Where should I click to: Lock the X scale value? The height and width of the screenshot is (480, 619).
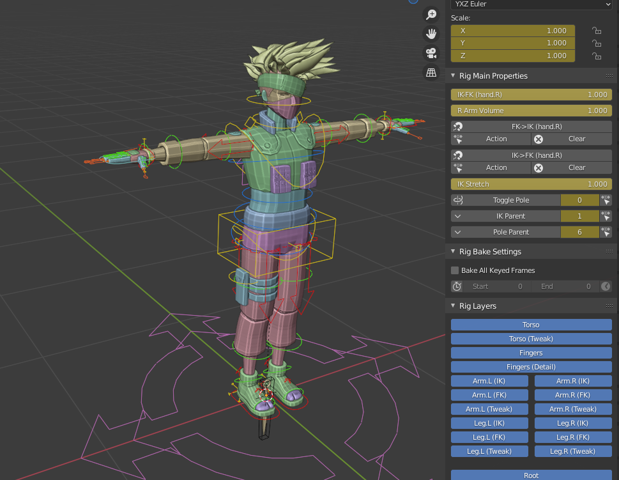point(595,30)
